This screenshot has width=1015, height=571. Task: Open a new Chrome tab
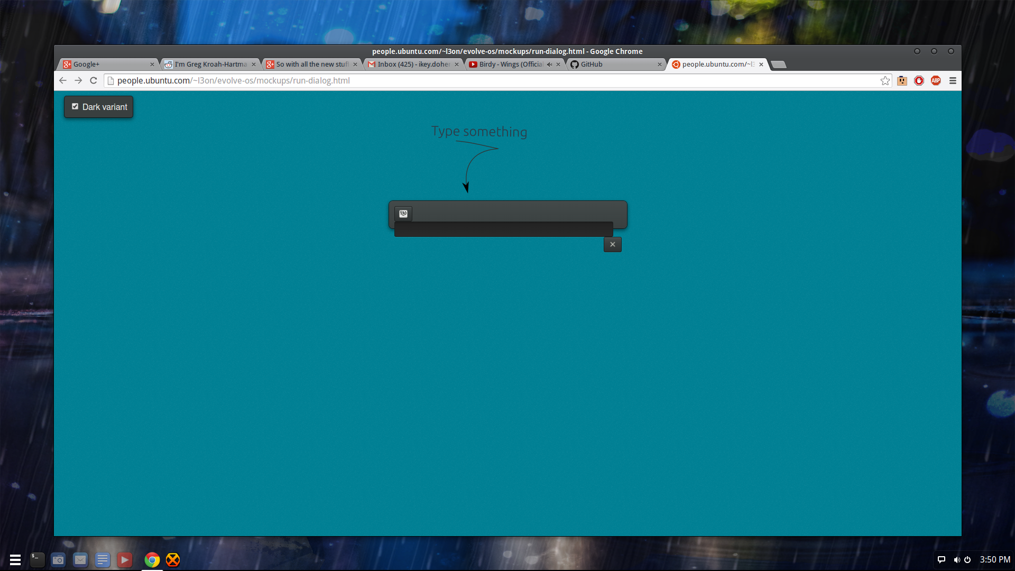(779, 65)
